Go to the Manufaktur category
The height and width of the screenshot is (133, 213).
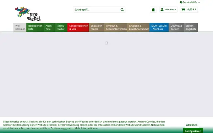(61, 27)
